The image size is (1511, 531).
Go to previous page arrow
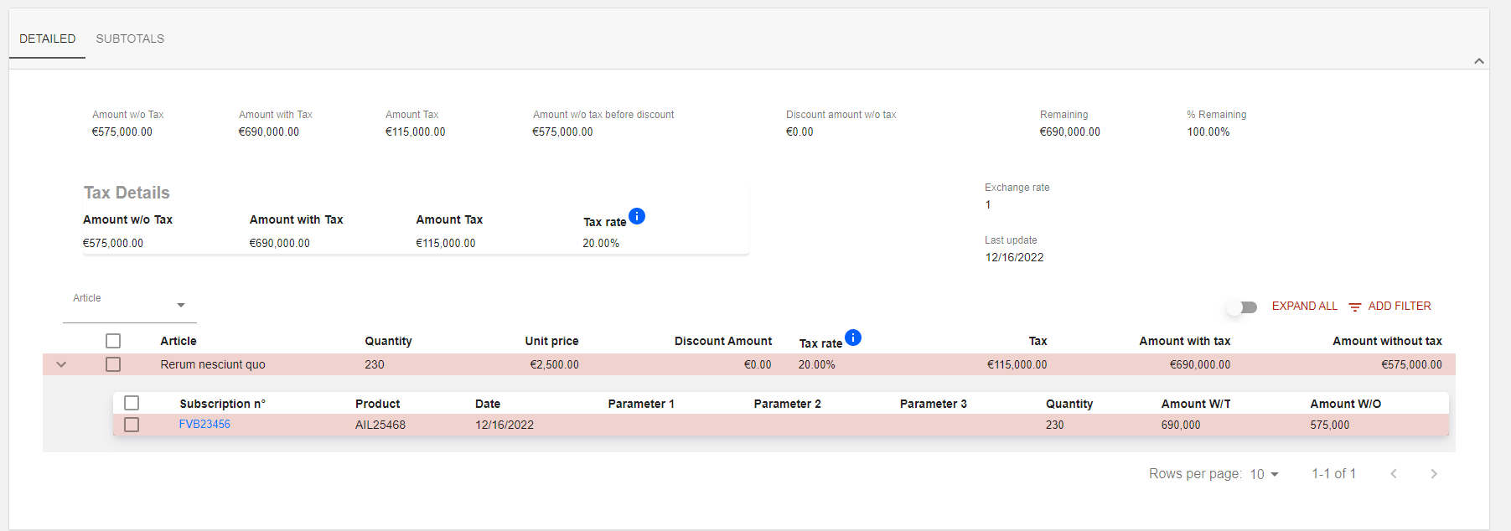point(1394,473)
